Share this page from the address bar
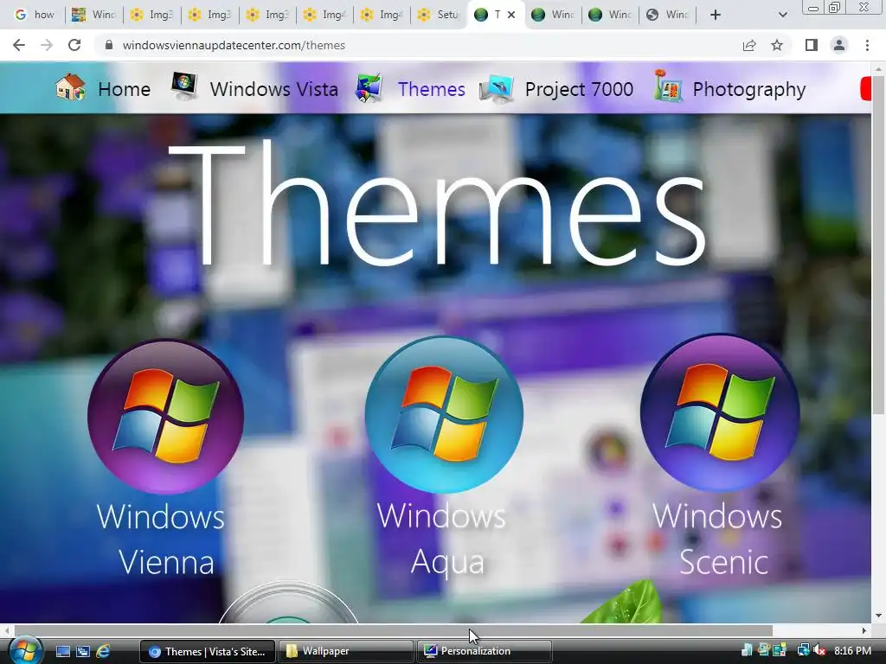Screen dimensions: 886x664 (749, 45)
